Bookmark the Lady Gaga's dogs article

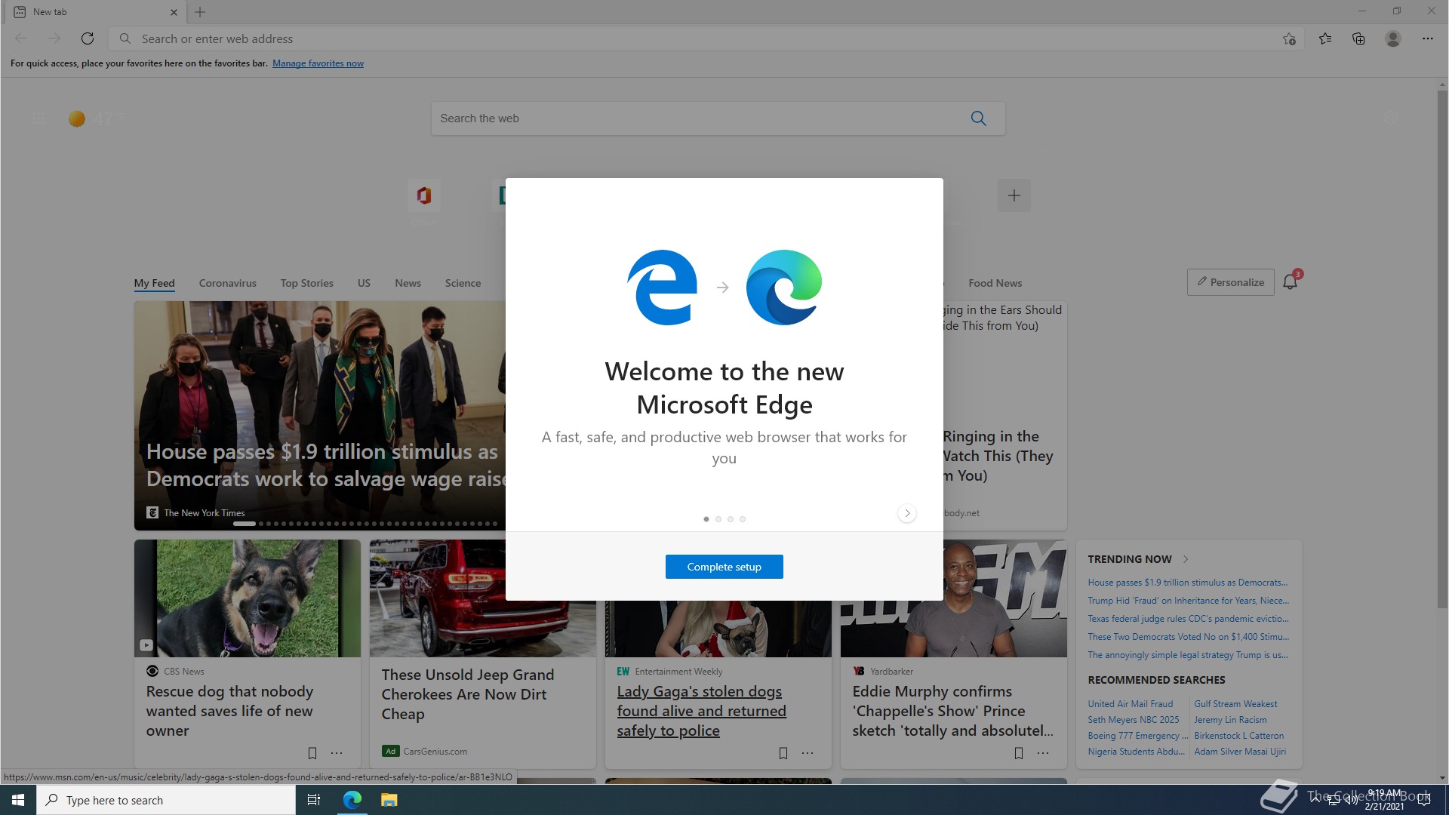tap(783, 753)
